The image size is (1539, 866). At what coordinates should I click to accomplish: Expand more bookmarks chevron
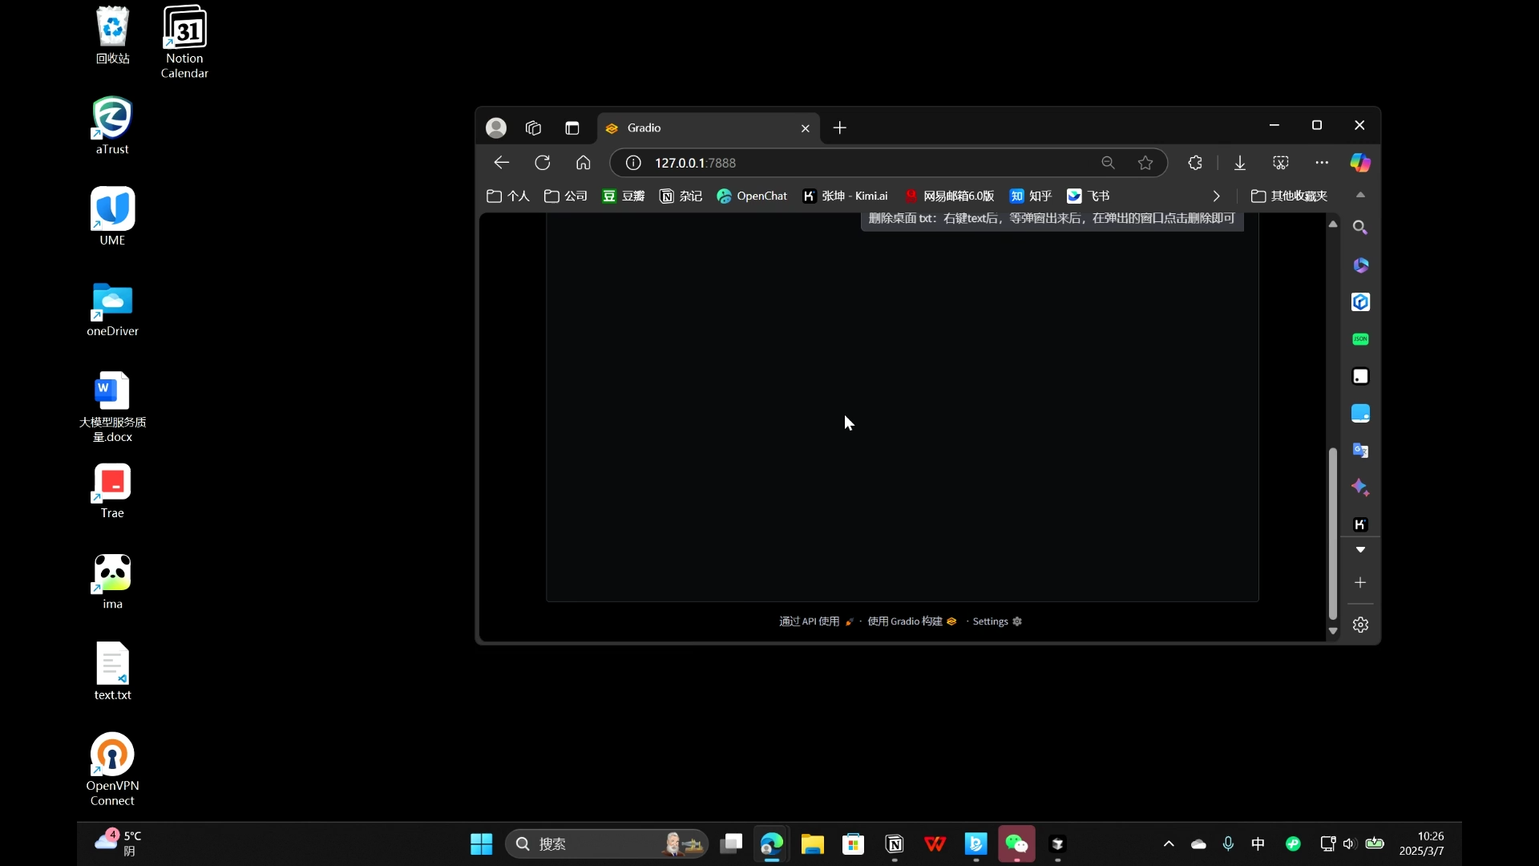1217,196
